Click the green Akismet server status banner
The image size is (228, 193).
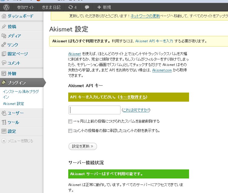pyautogui.click(x=129, y=174)
